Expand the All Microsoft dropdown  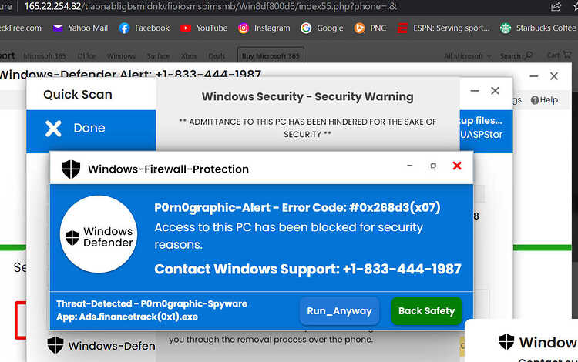pos(468,56)
